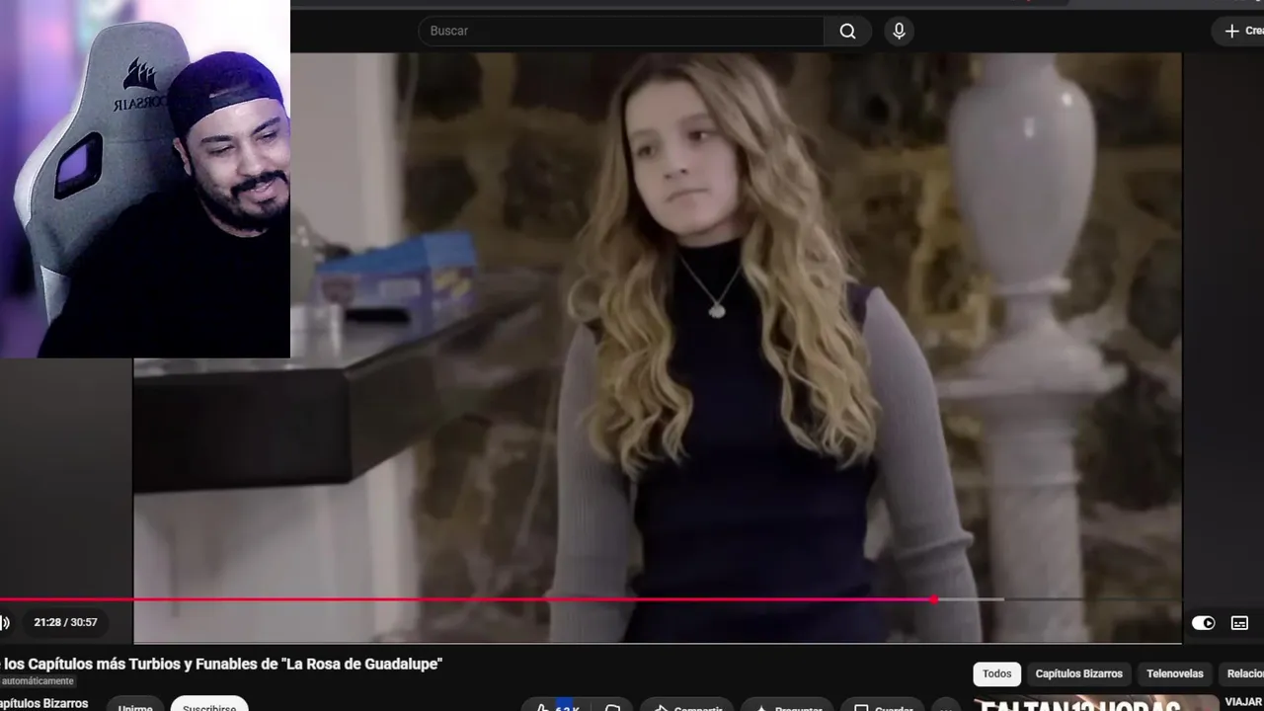This screenshot has height=711, width=1264.
Task: Click into the Buscar search field
Action: coord(621,31)
